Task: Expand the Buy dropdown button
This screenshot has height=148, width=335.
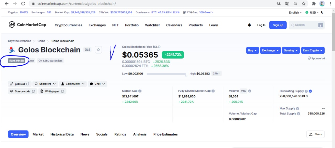Action: pyautogui.click(x=253, y=50)
